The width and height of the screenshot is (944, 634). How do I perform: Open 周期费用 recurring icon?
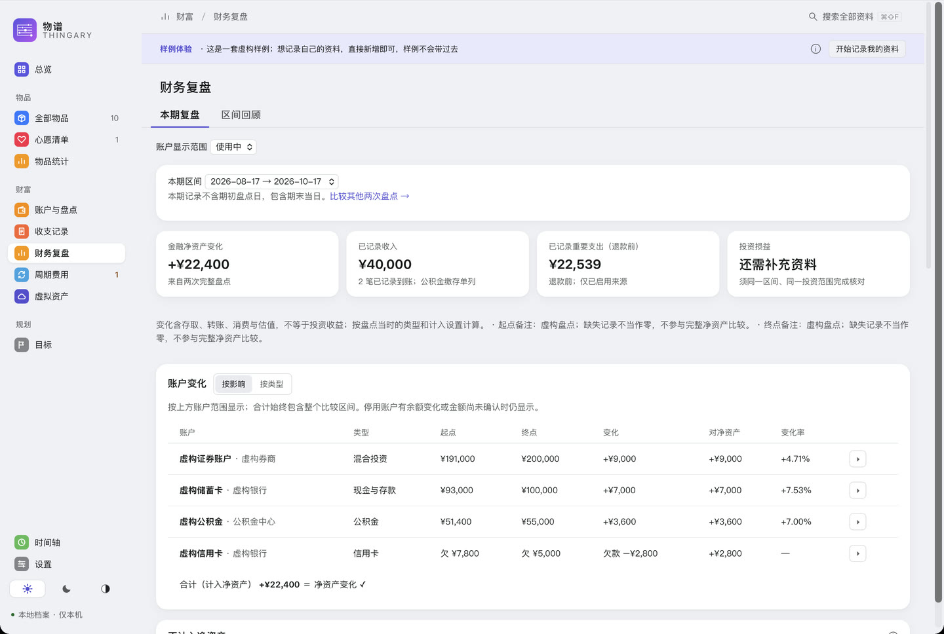[22, 275]
